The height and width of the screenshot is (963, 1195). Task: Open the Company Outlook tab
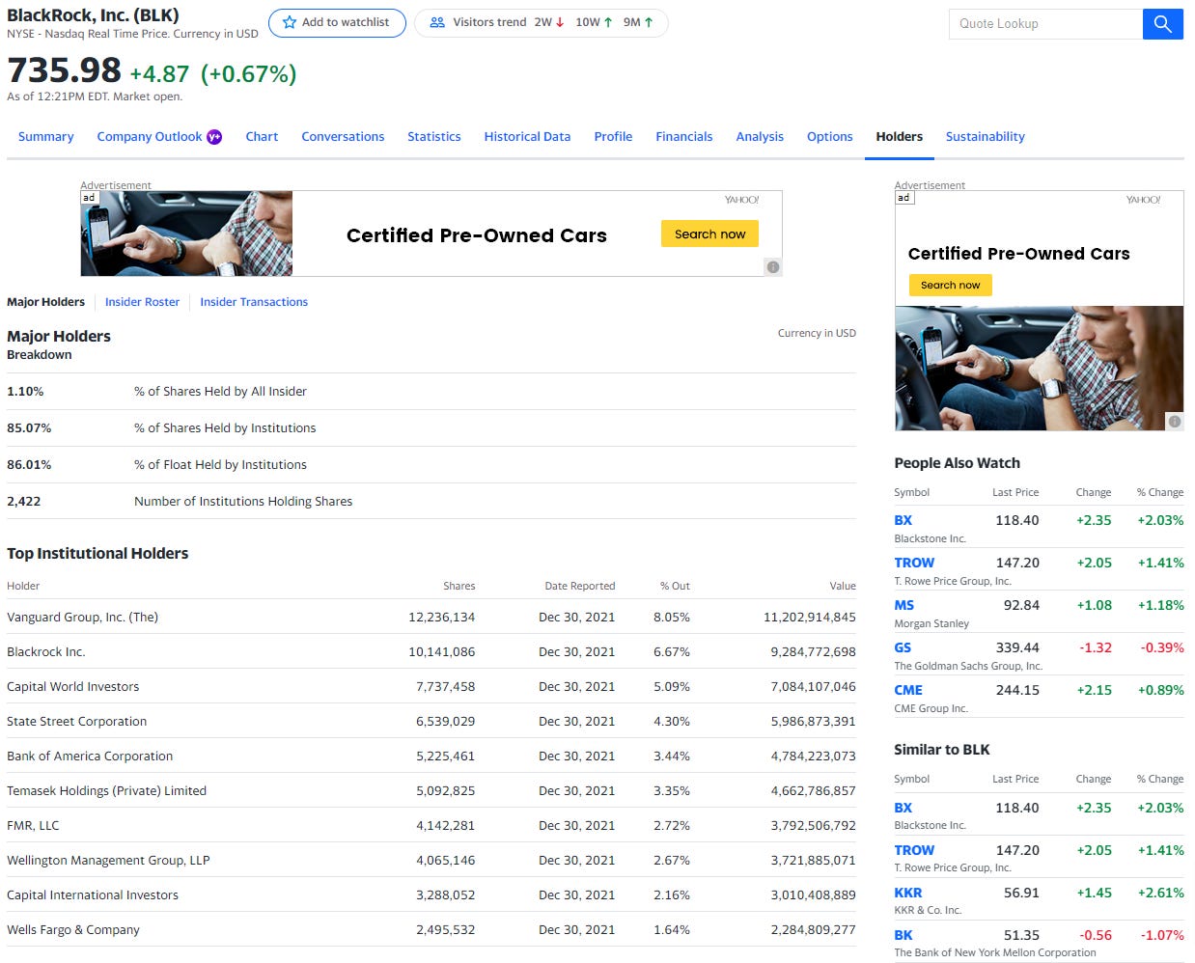[x=150, y=137]
